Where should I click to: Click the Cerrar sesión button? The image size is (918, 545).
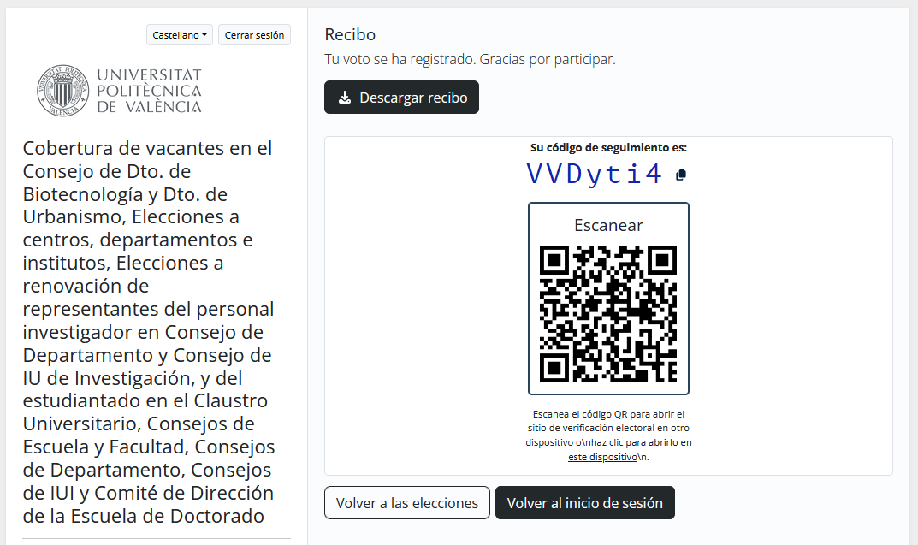pyautogui.click(x=254, y=35)
